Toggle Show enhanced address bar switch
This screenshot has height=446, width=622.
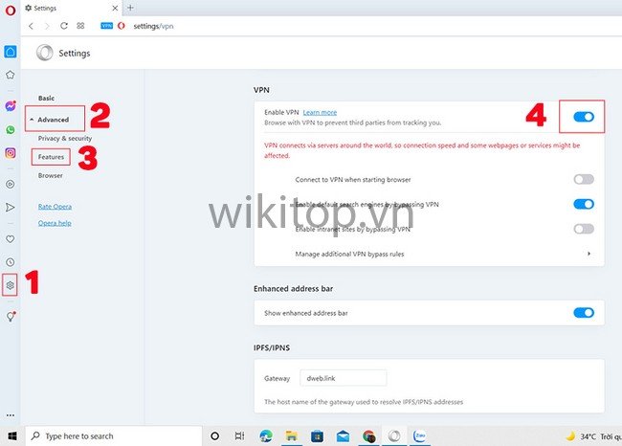coord(583,312)
